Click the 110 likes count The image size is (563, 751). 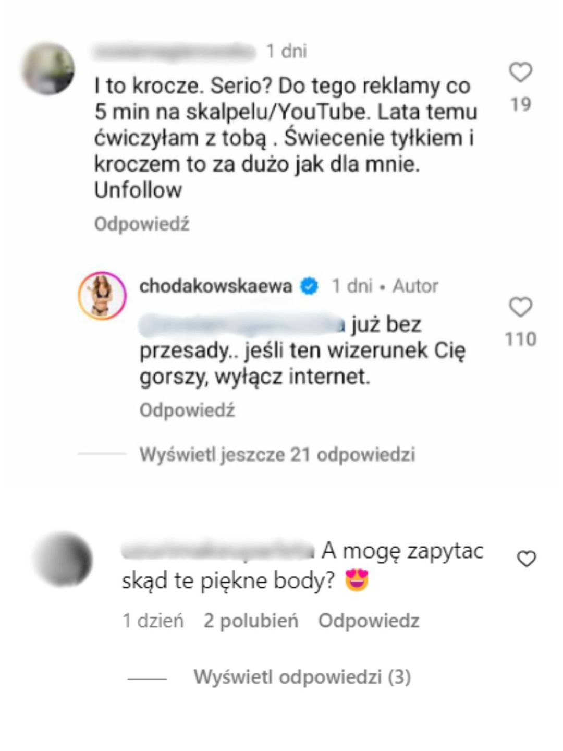tap(520, 339)
